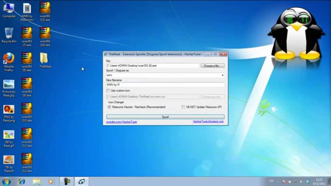
Task: Click the TheMask window title bar icon
Action: [x=106, y=54]
